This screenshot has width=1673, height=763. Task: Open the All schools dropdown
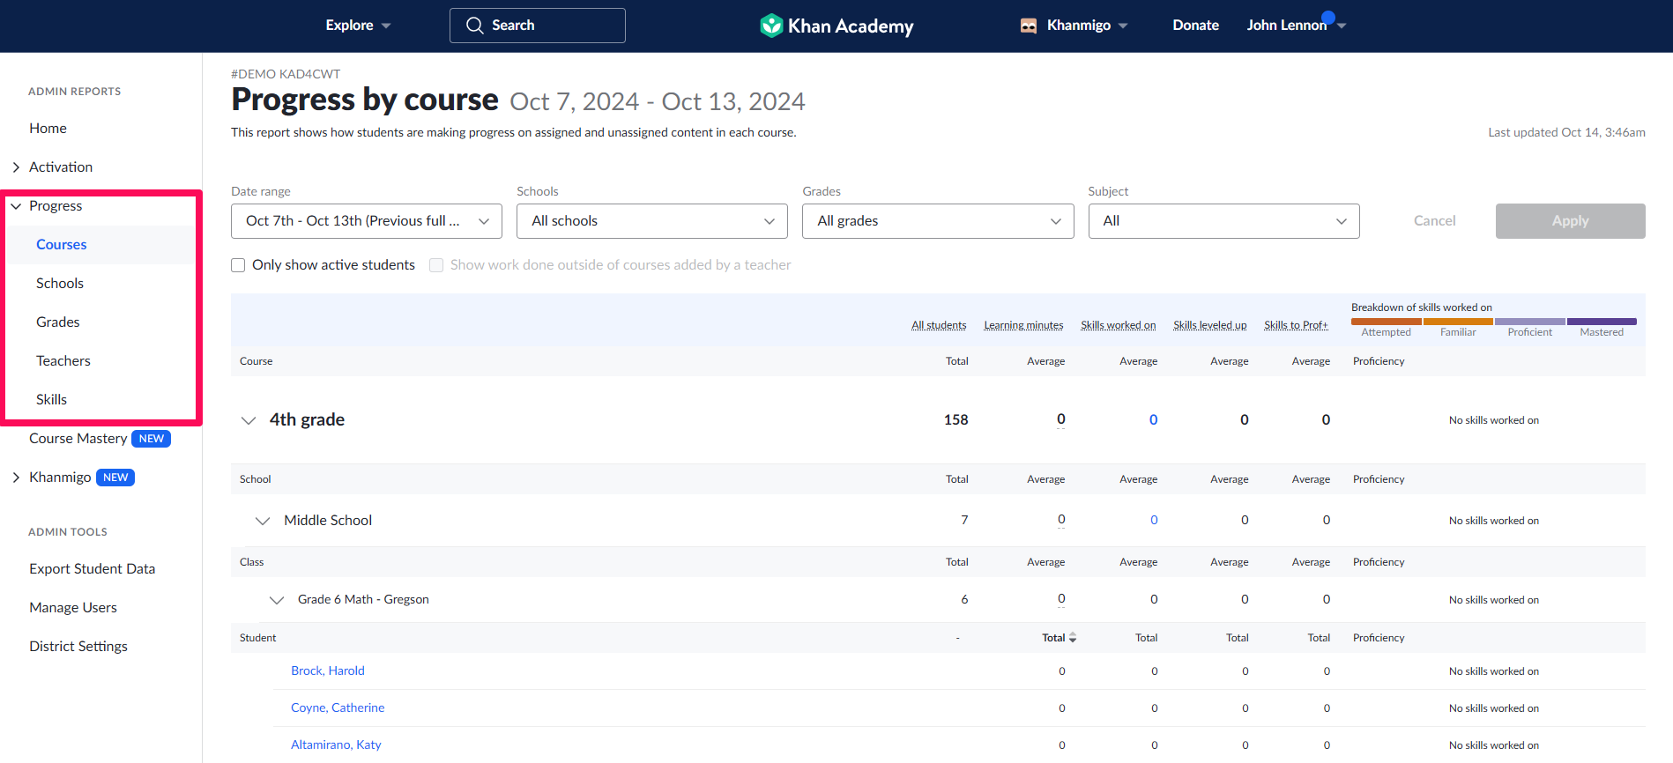(652, 221)
